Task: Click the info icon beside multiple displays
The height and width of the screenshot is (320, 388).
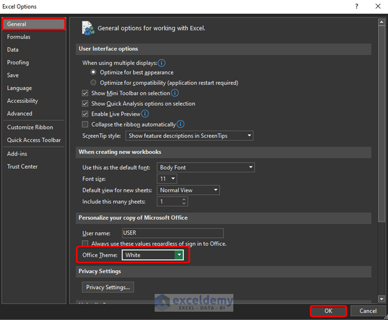Action: (x=162, y=63)
